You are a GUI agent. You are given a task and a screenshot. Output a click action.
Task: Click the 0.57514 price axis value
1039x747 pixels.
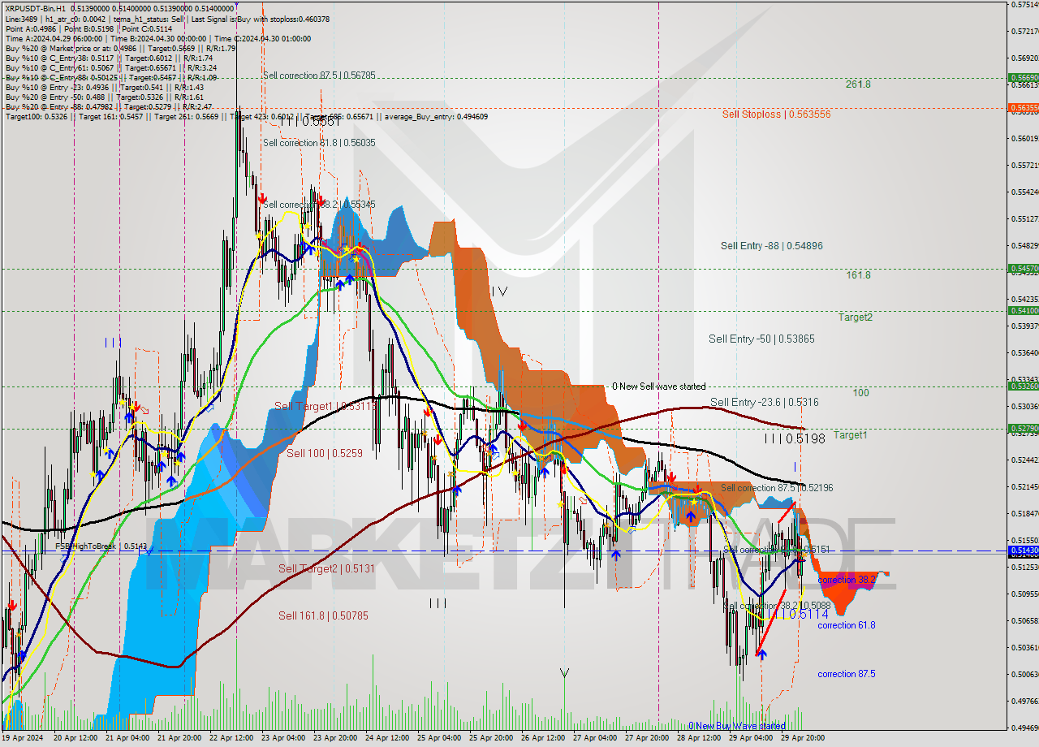tap(1026, 5)
